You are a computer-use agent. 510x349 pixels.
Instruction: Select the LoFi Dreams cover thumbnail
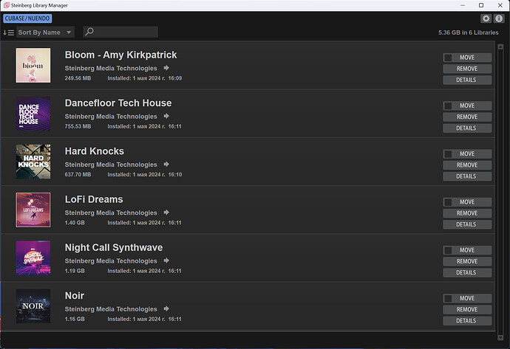coord(33,210)
